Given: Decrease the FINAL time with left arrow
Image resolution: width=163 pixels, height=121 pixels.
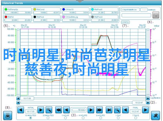Looking at the screenshot, I should coord(125,110).
